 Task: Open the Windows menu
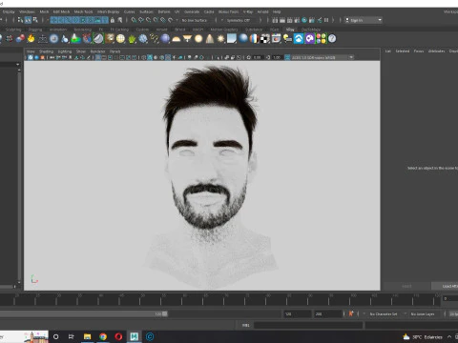click(27, 11)
